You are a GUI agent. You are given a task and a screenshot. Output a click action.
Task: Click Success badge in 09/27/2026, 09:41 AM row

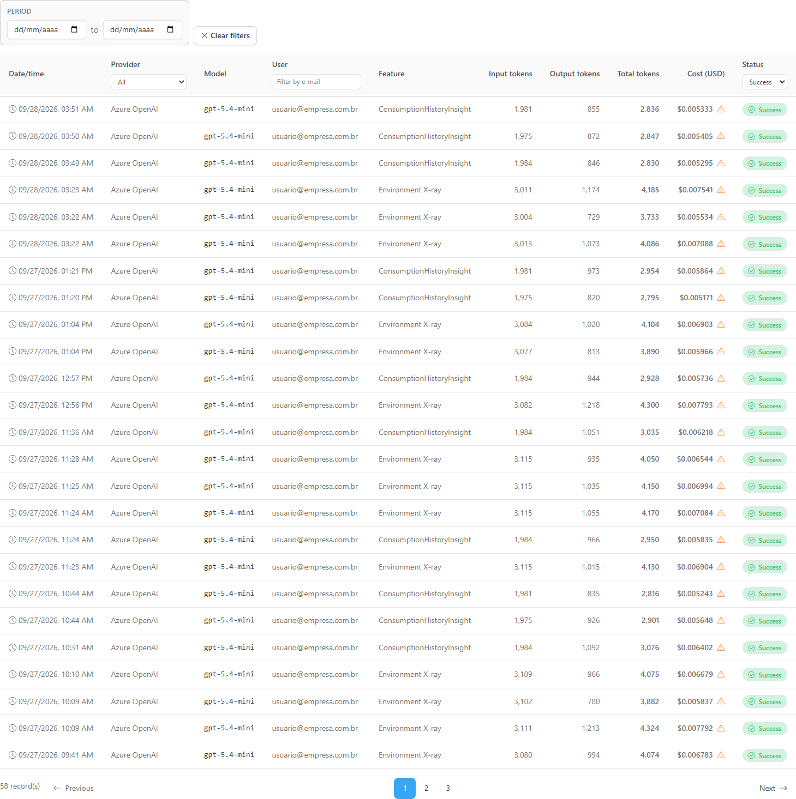pos(764,755)
